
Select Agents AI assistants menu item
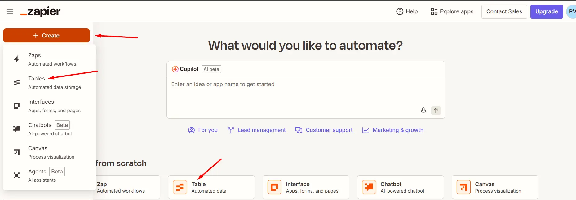(x=50, y=176)
